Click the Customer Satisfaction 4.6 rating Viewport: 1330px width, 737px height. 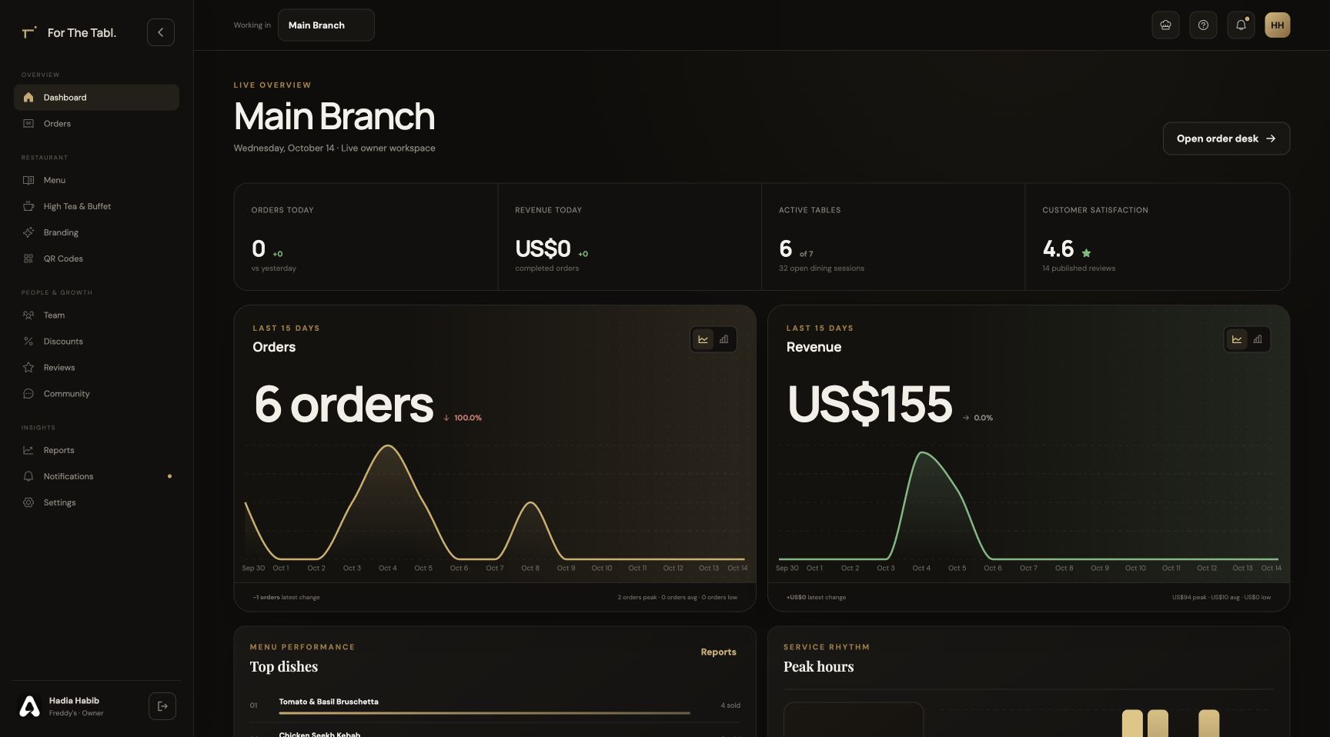(1058, 249)
